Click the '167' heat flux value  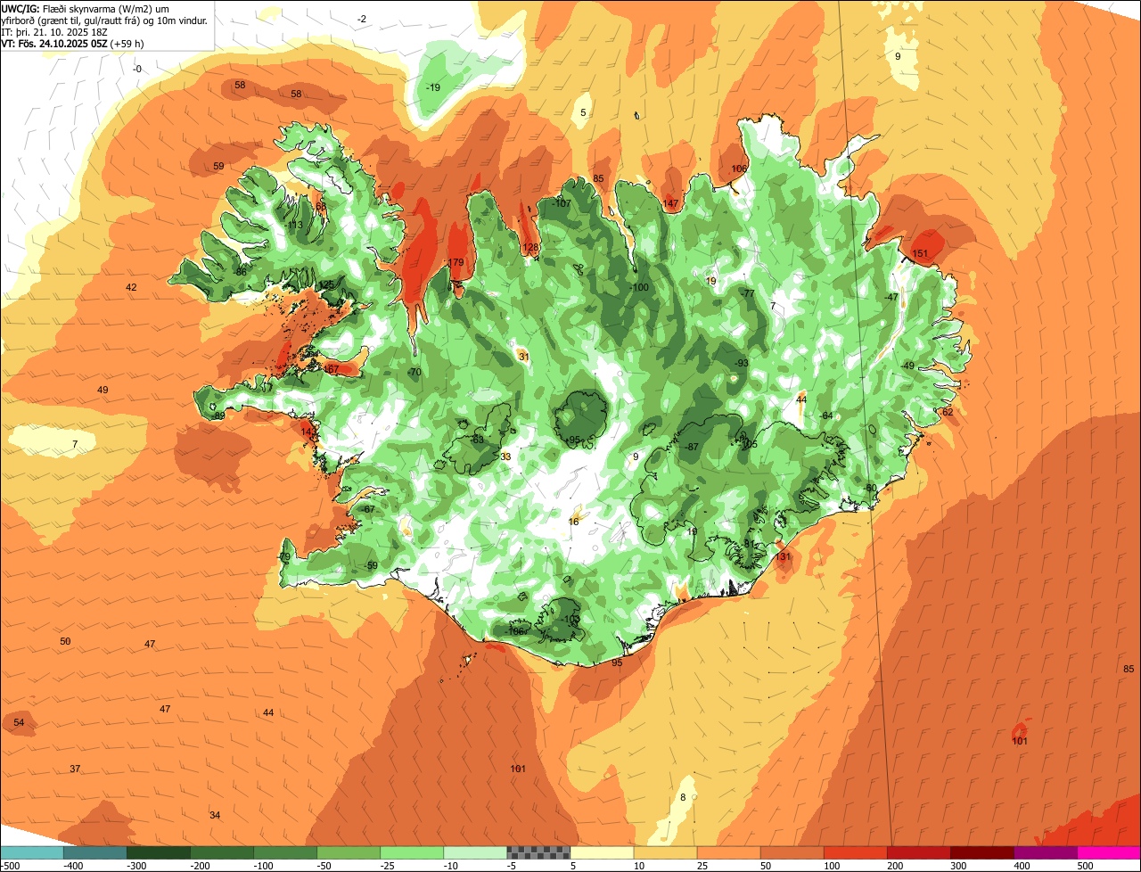click(x=331, y=369)
